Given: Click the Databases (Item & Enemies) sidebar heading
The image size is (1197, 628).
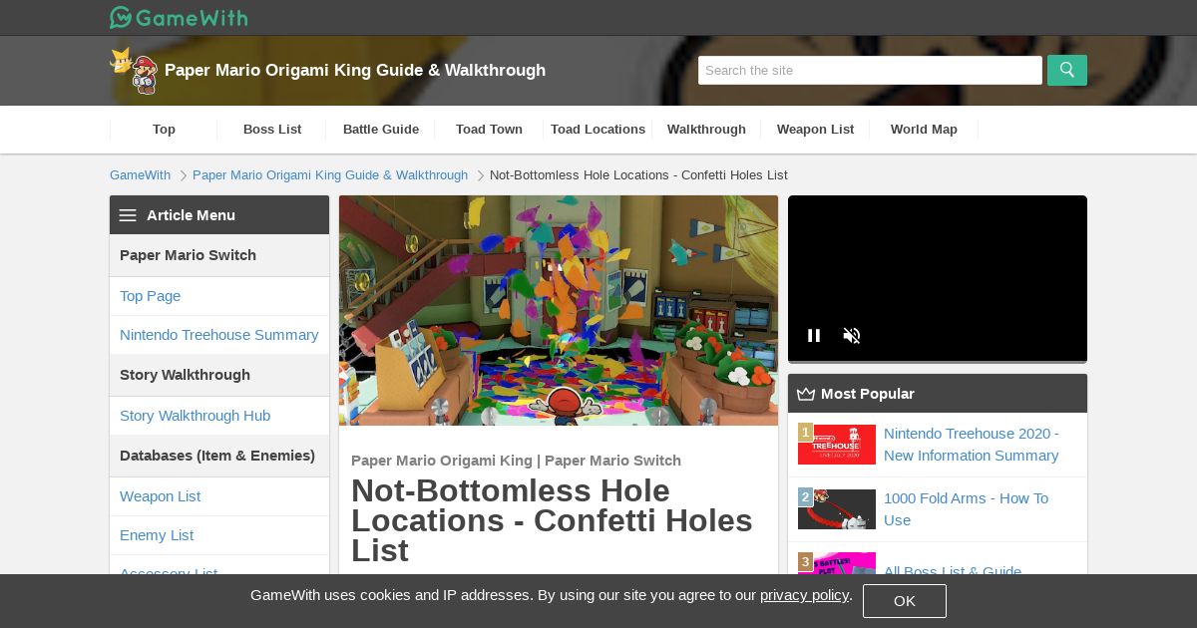Looking at the screenshot, I should 219,456.
